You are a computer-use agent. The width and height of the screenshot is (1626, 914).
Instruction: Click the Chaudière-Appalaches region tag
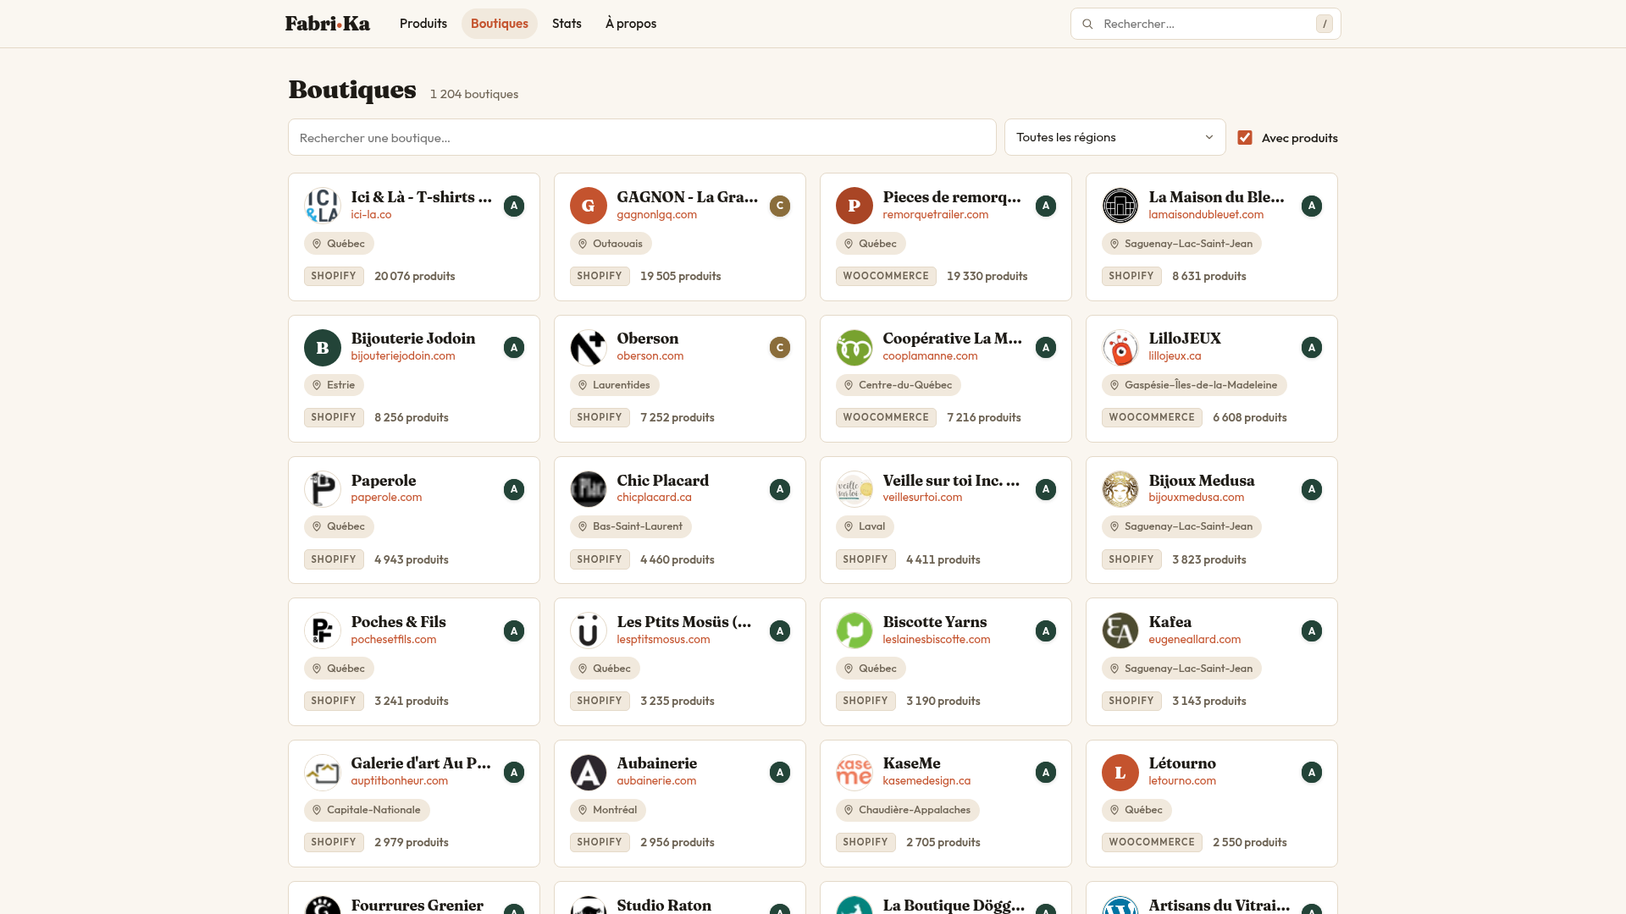(x=907, y=810)
